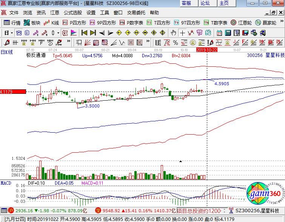
Task: Select the hand pan tool
Action: [x=174, y=33]
